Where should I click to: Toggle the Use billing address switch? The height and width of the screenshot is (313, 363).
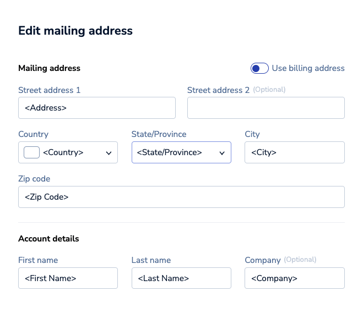click(259, 68)
